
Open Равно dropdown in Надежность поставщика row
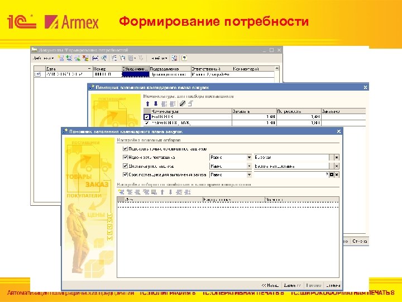coord(249,157)
